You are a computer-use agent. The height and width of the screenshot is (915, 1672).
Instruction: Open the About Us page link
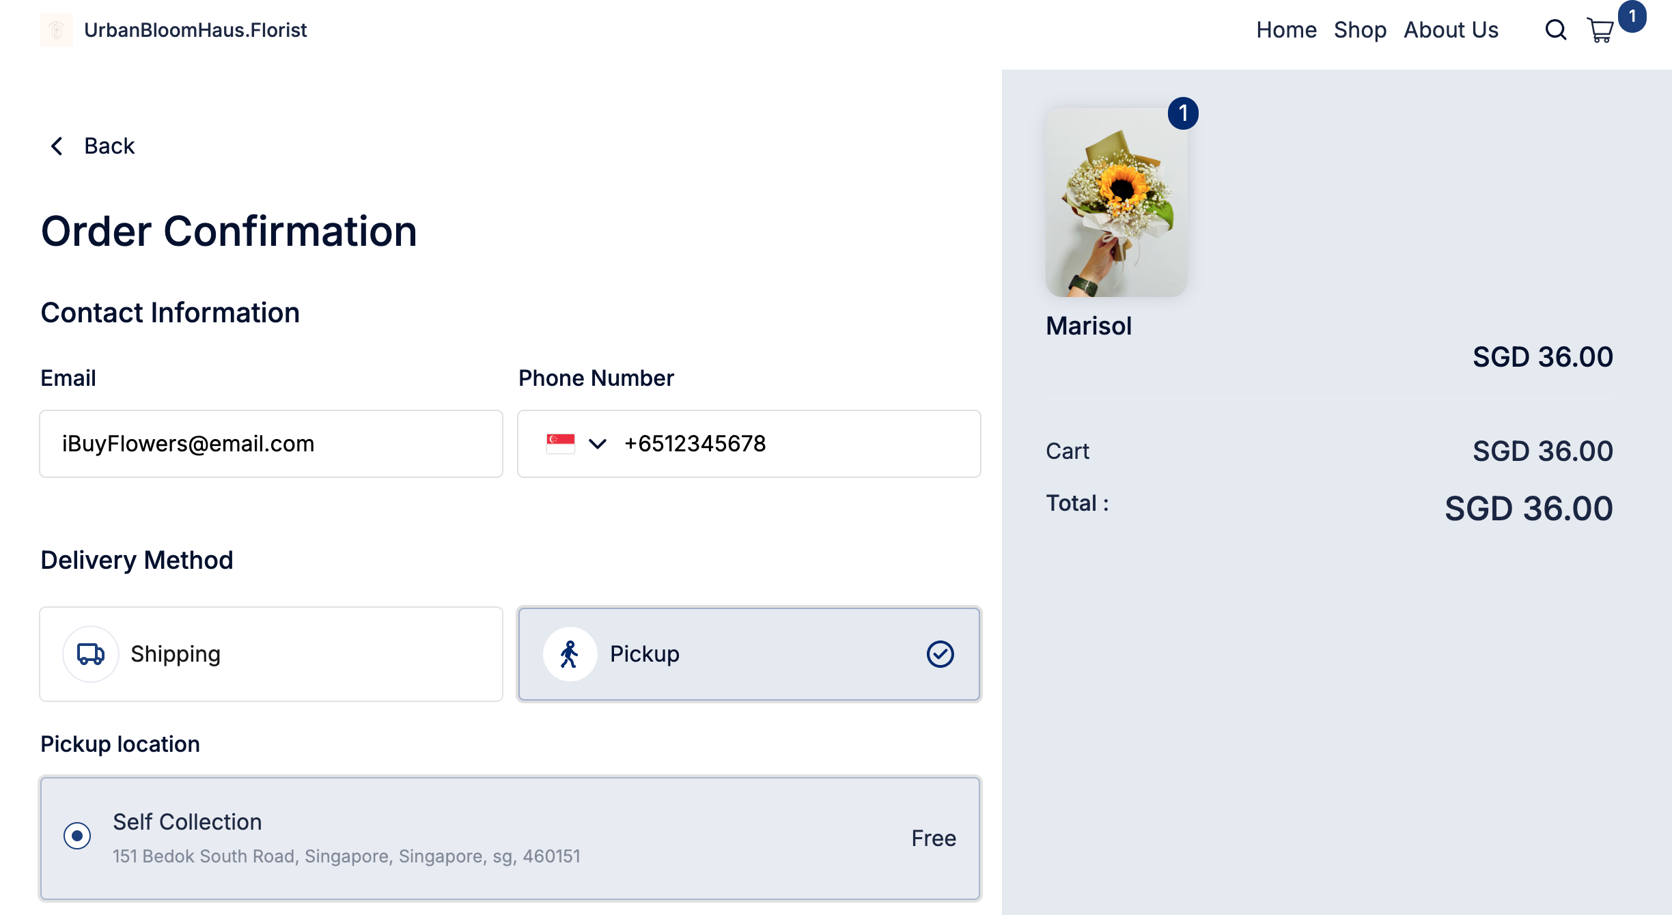pyautogui.click(x=1451, y=30)
